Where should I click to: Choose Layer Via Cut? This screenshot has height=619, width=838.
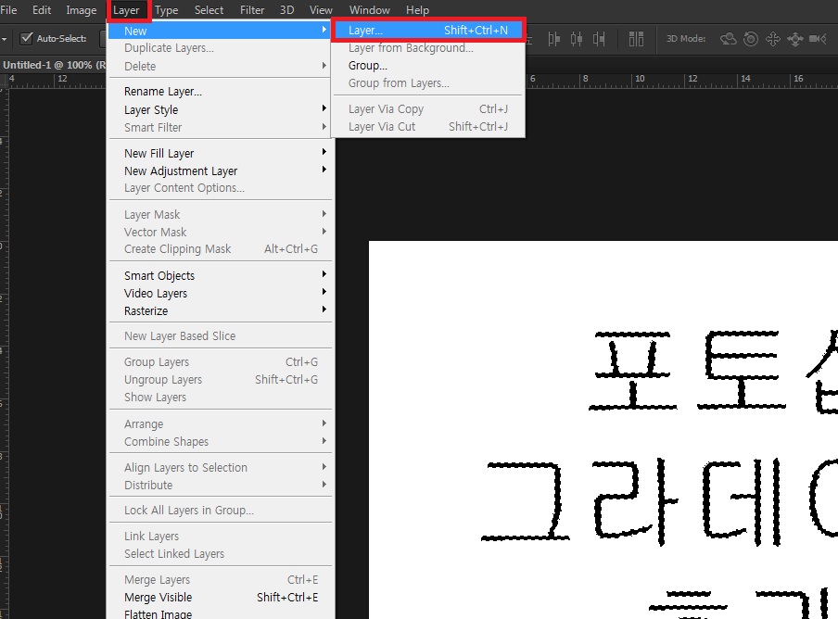tap(428, 127)
